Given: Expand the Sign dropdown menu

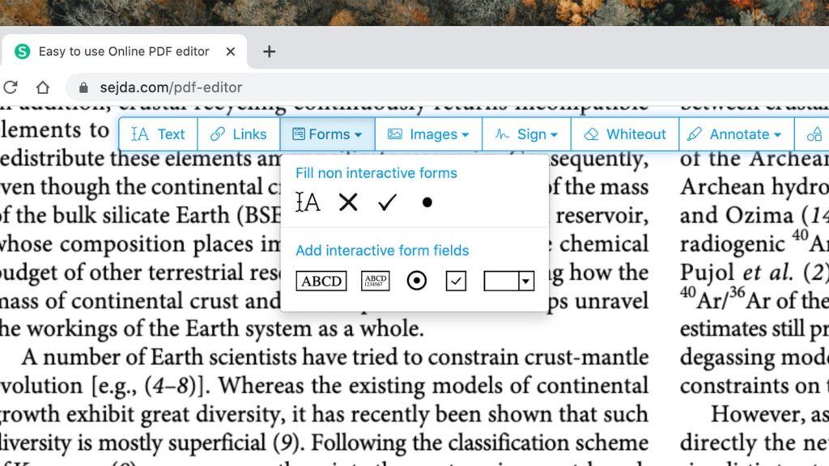Looking at the screenshot, I should pos(526,134).
